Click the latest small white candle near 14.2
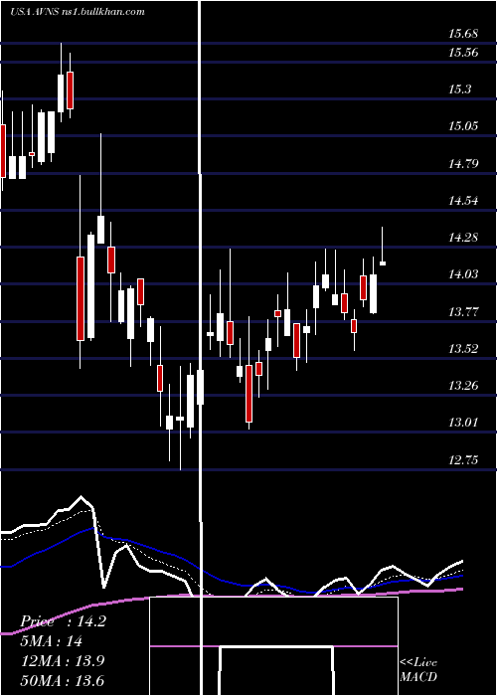The image size is (497, 696). pos(383,263)
